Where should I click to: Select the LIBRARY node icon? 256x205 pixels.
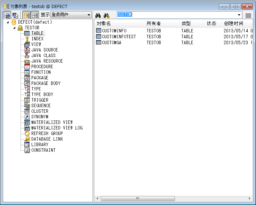click(27, 144)
